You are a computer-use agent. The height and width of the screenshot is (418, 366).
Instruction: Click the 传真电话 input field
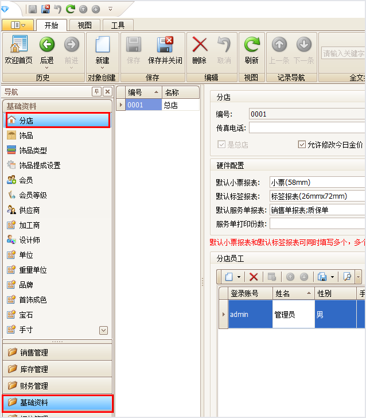(307, 128)
